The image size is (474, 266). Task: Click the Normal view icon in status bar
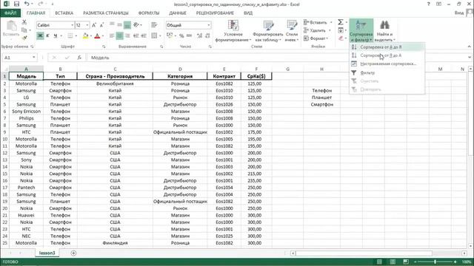379,262
